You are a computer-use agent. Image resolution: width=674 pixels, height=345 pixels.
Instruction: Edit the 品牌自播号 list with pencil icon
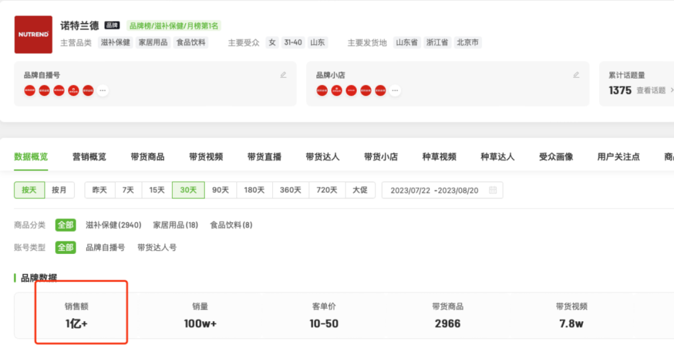pyautogui.click(x=283, y=75)
